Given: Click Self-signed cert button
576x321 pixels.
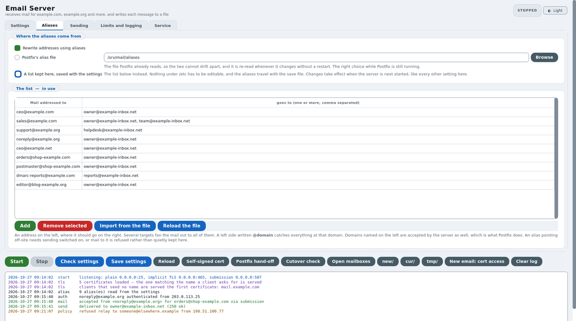Looking at the screenshot, I should (x=205, y=262).
